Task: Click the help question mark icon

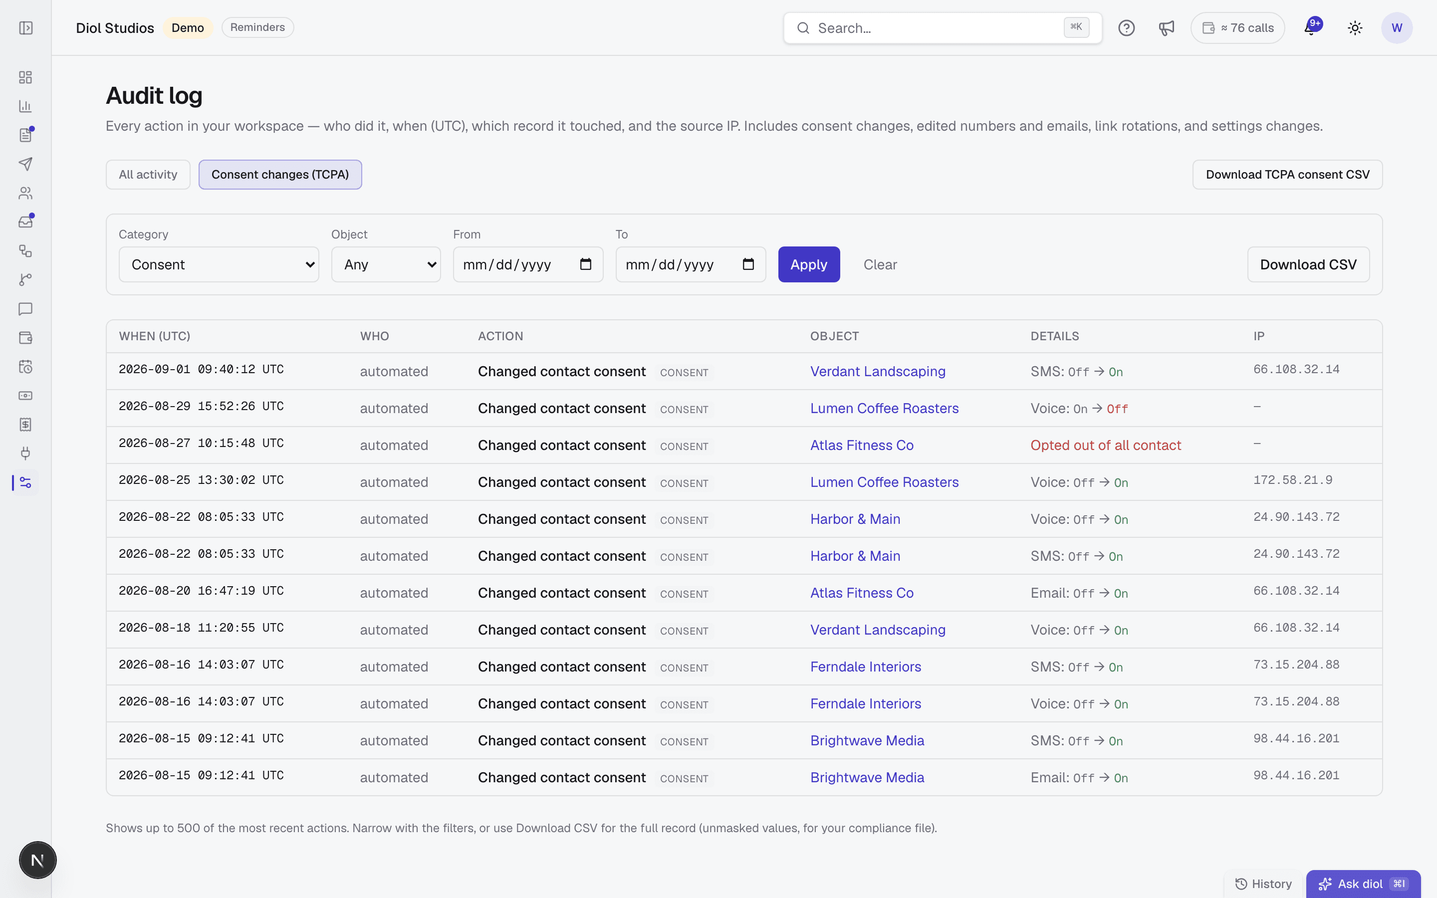Action: pos(1127,28)
